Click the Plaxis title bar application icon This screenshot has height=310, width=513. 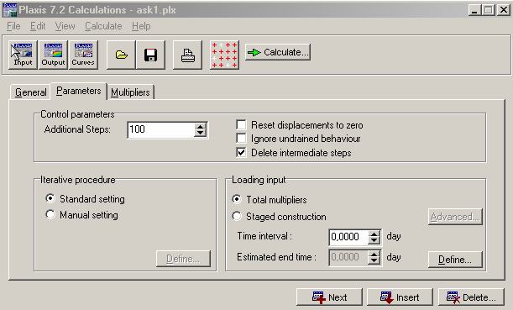pos(9,10)
